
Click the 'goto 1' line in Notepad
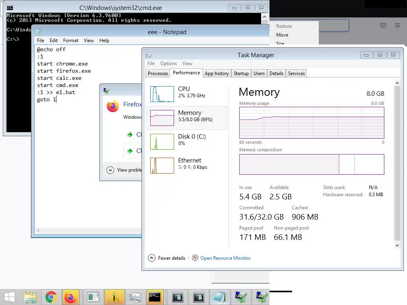pos(47,100)
